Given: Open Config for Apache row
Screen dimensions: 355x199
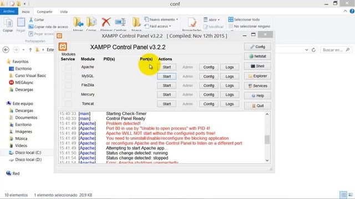Looking at the screenshot, I should click(209, 67).
